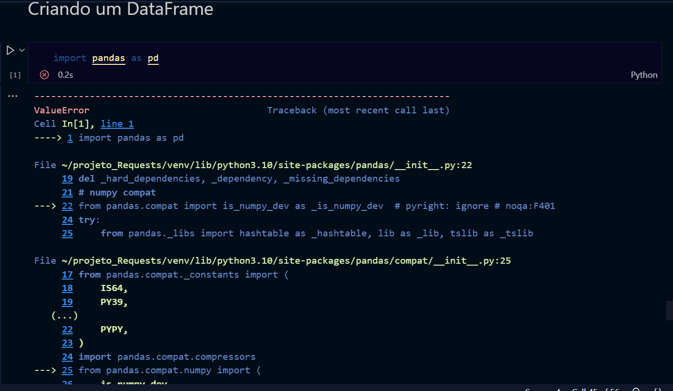Click the ValueError text in the traceback

(x=61, y=110)
